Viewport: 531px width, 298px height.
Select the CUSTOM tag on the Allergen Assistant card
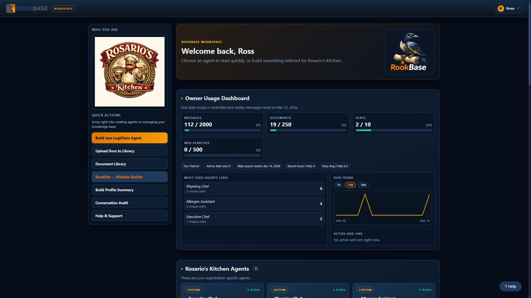[365, 290]
